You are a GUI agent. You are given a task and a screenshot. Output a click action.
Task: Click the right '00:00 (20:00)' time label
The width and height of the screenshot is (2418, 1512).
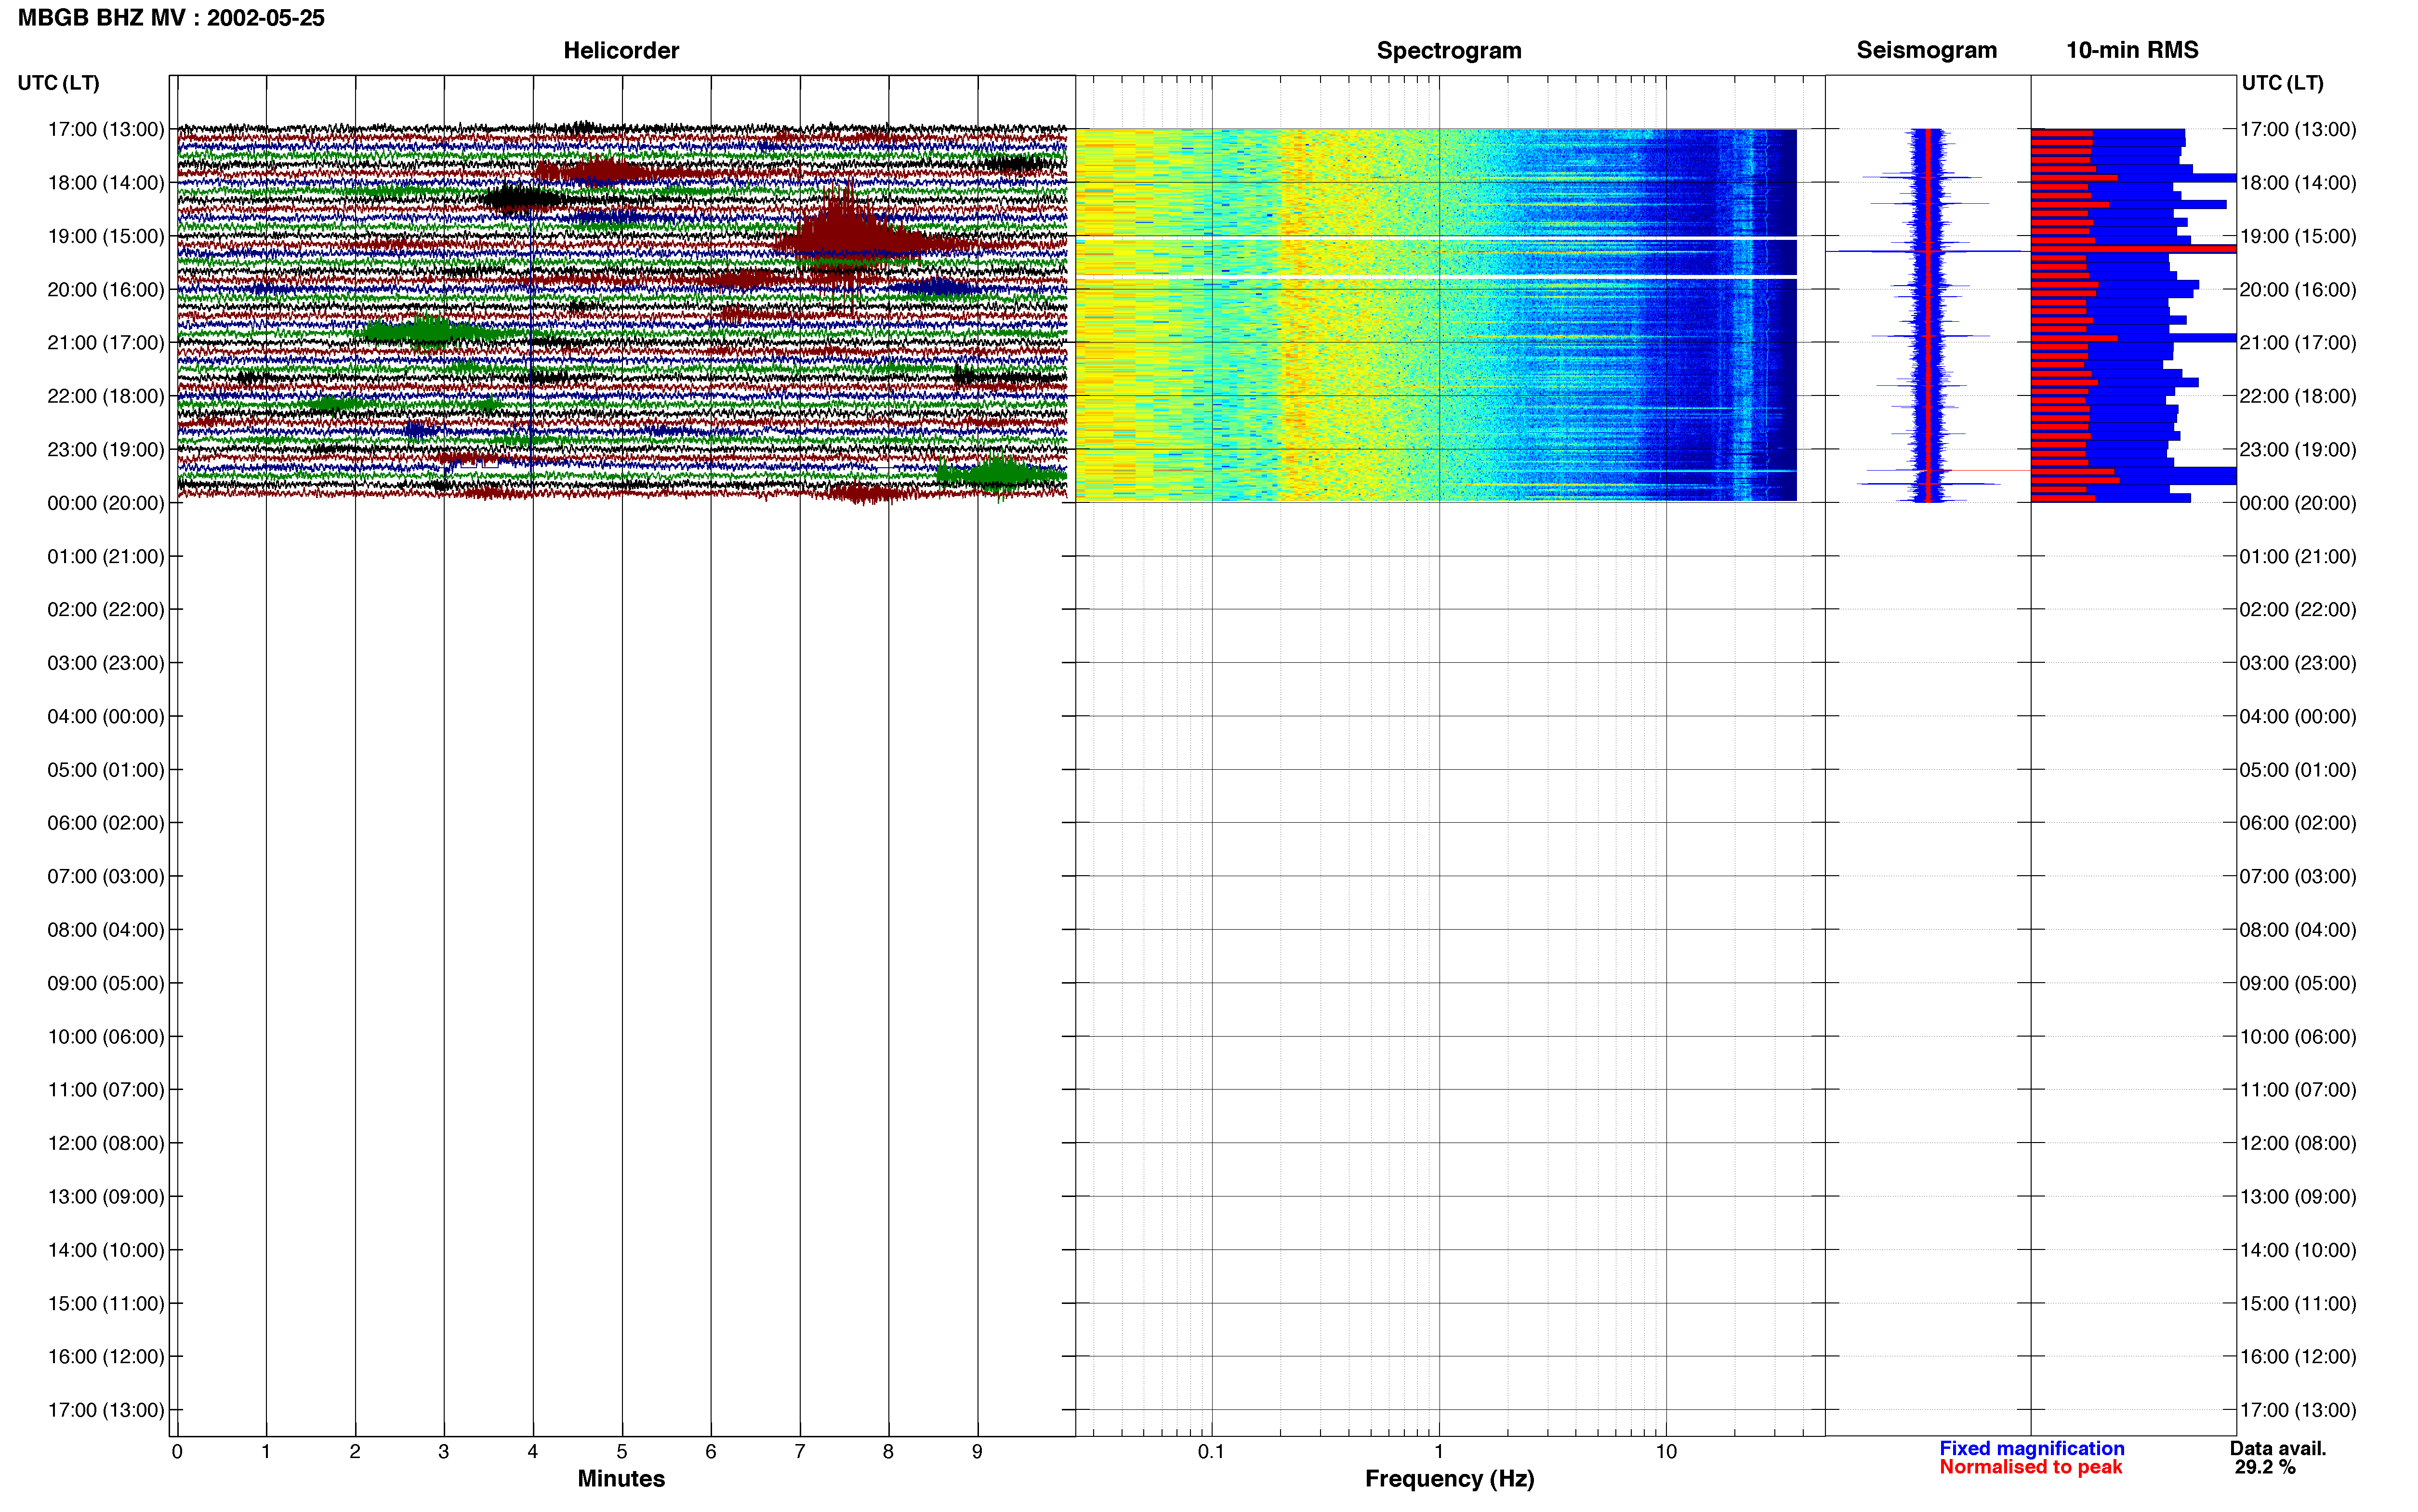click(2298, 503)
